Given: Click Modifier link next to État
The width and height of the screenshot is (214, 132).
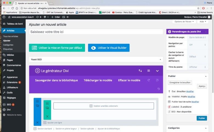Looking at the screenshot, I should (190, 91).
